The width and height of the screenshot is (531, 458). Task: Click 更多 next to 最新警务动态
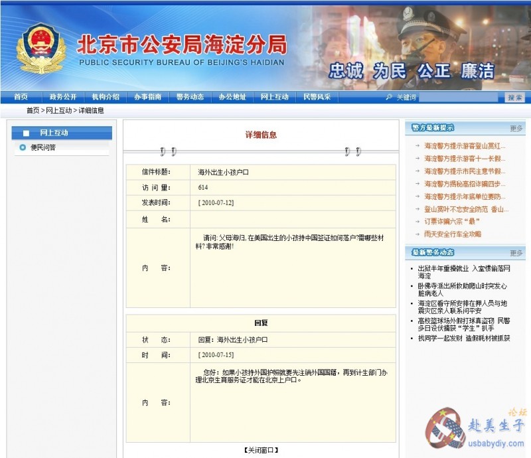516,253
